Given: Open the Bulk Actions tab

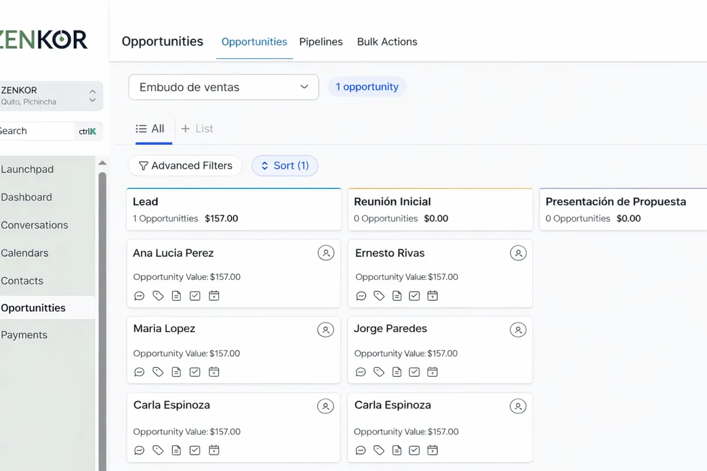Looking at the screenshot, I should point(387,42).
